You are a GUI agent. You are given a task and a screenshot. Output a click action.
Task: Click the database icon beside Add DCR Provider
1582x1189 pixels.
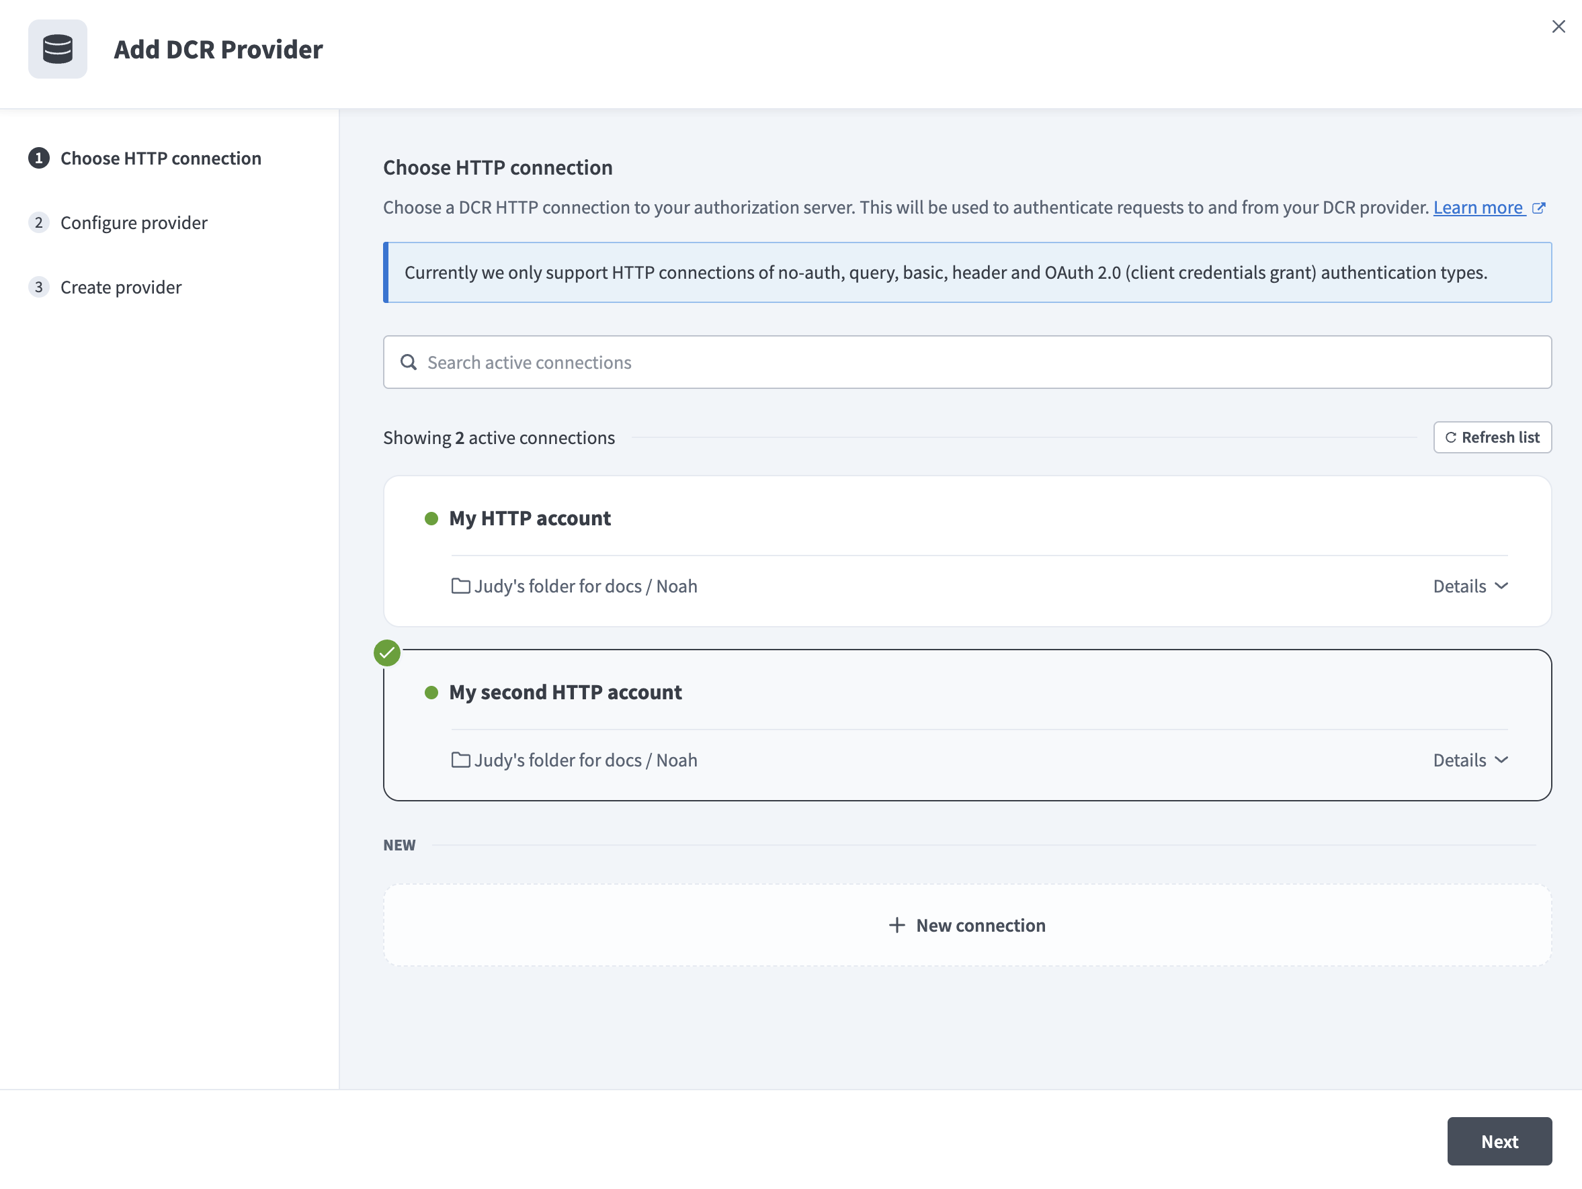(57, 49)
